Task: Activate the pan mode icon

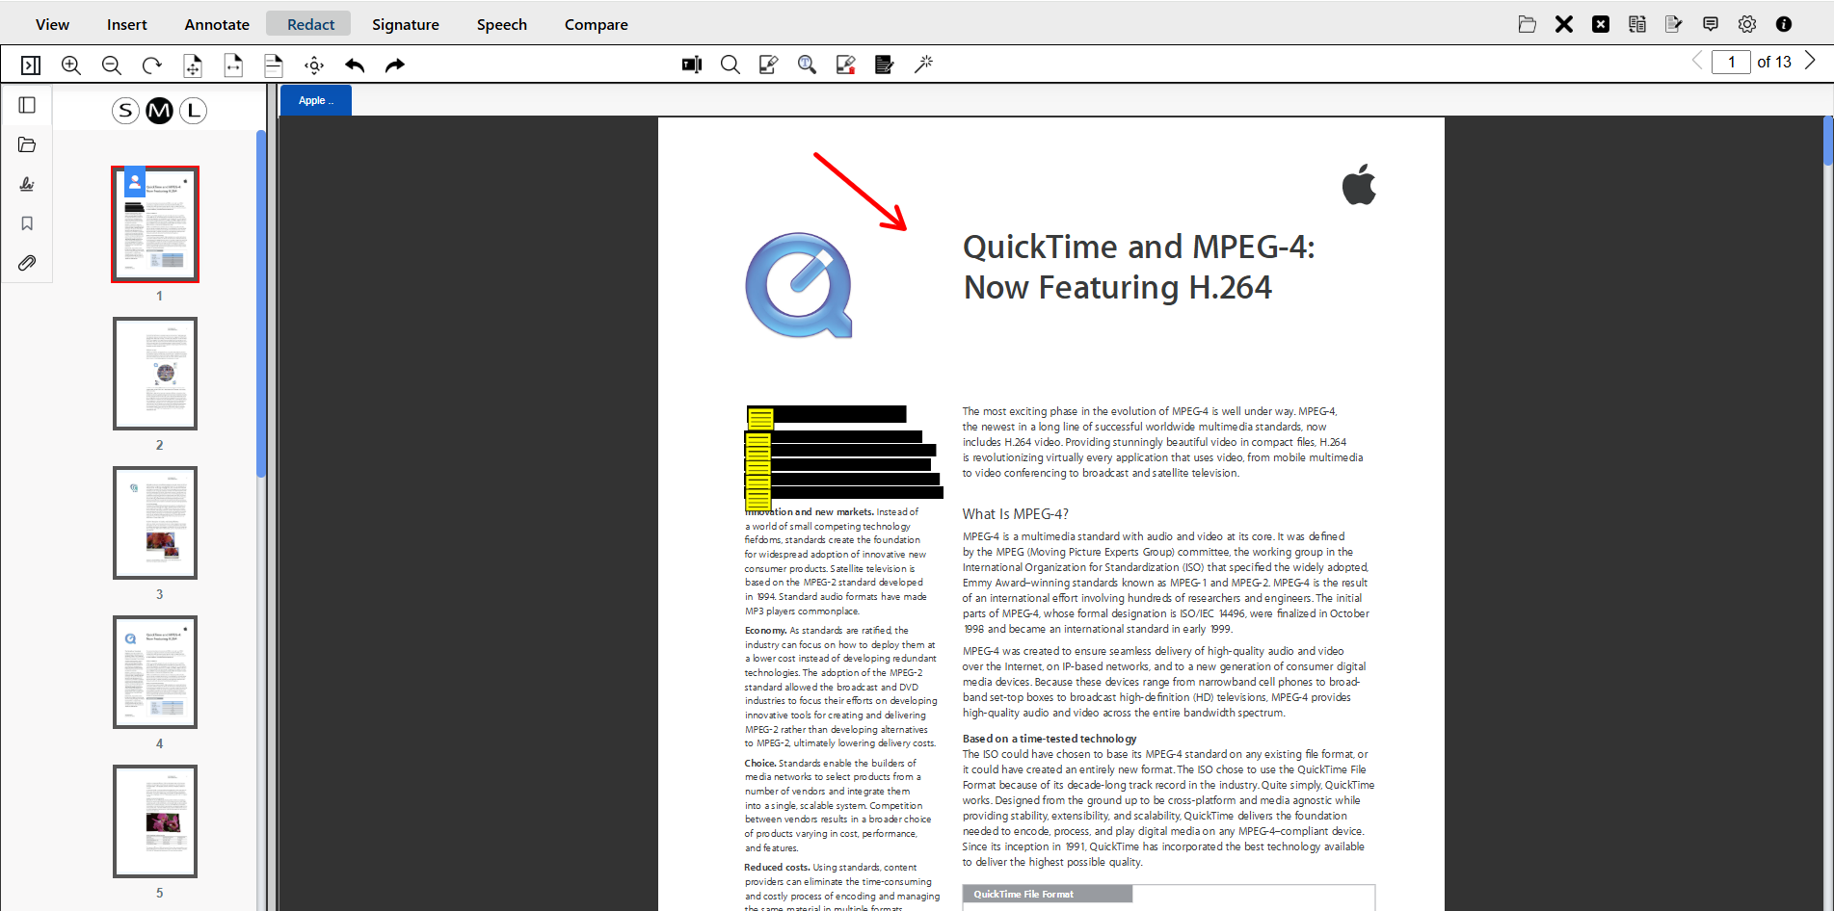Action: (x=314, y=65)
